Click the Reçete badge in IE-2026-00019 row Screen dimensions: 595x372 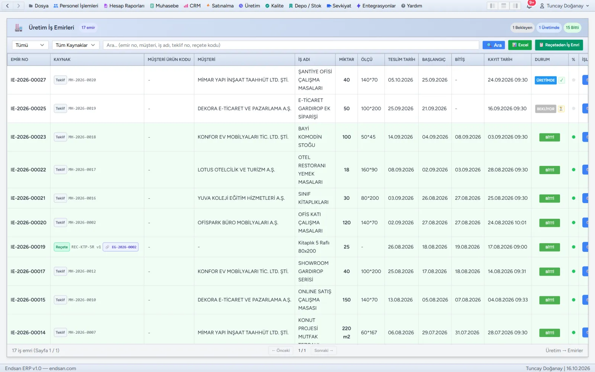pyautogui.click(x=62, y=247)
